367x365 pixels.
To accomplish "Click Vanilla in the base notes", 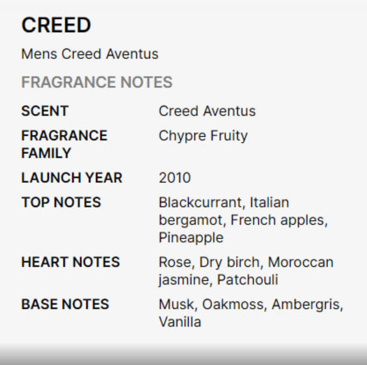I will 180,322.
